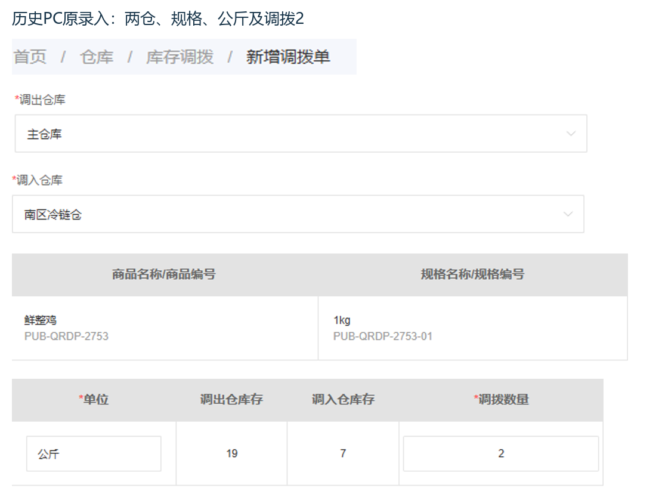Open 调入仓库 dropdown showing 南区冷链仓
The height and width of the screenshot is (504, 656).
[298, 214]
